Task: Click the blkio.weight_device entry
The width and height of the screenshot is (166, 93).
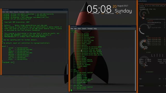Action: coord(84,60)
